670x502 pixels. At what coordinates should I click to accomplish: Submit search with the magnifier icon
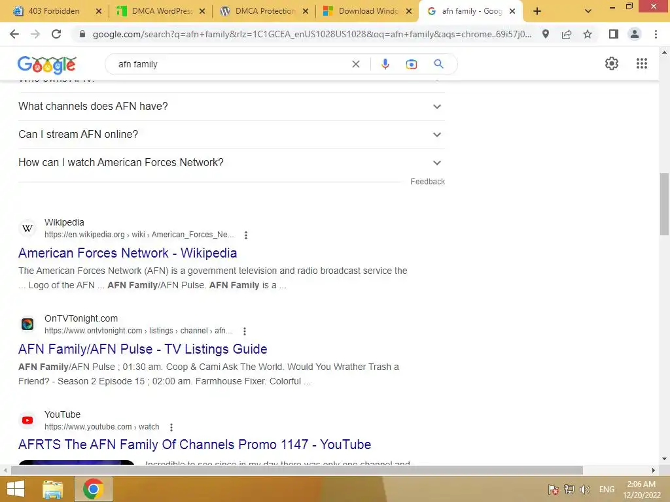(x=438, y=64)
